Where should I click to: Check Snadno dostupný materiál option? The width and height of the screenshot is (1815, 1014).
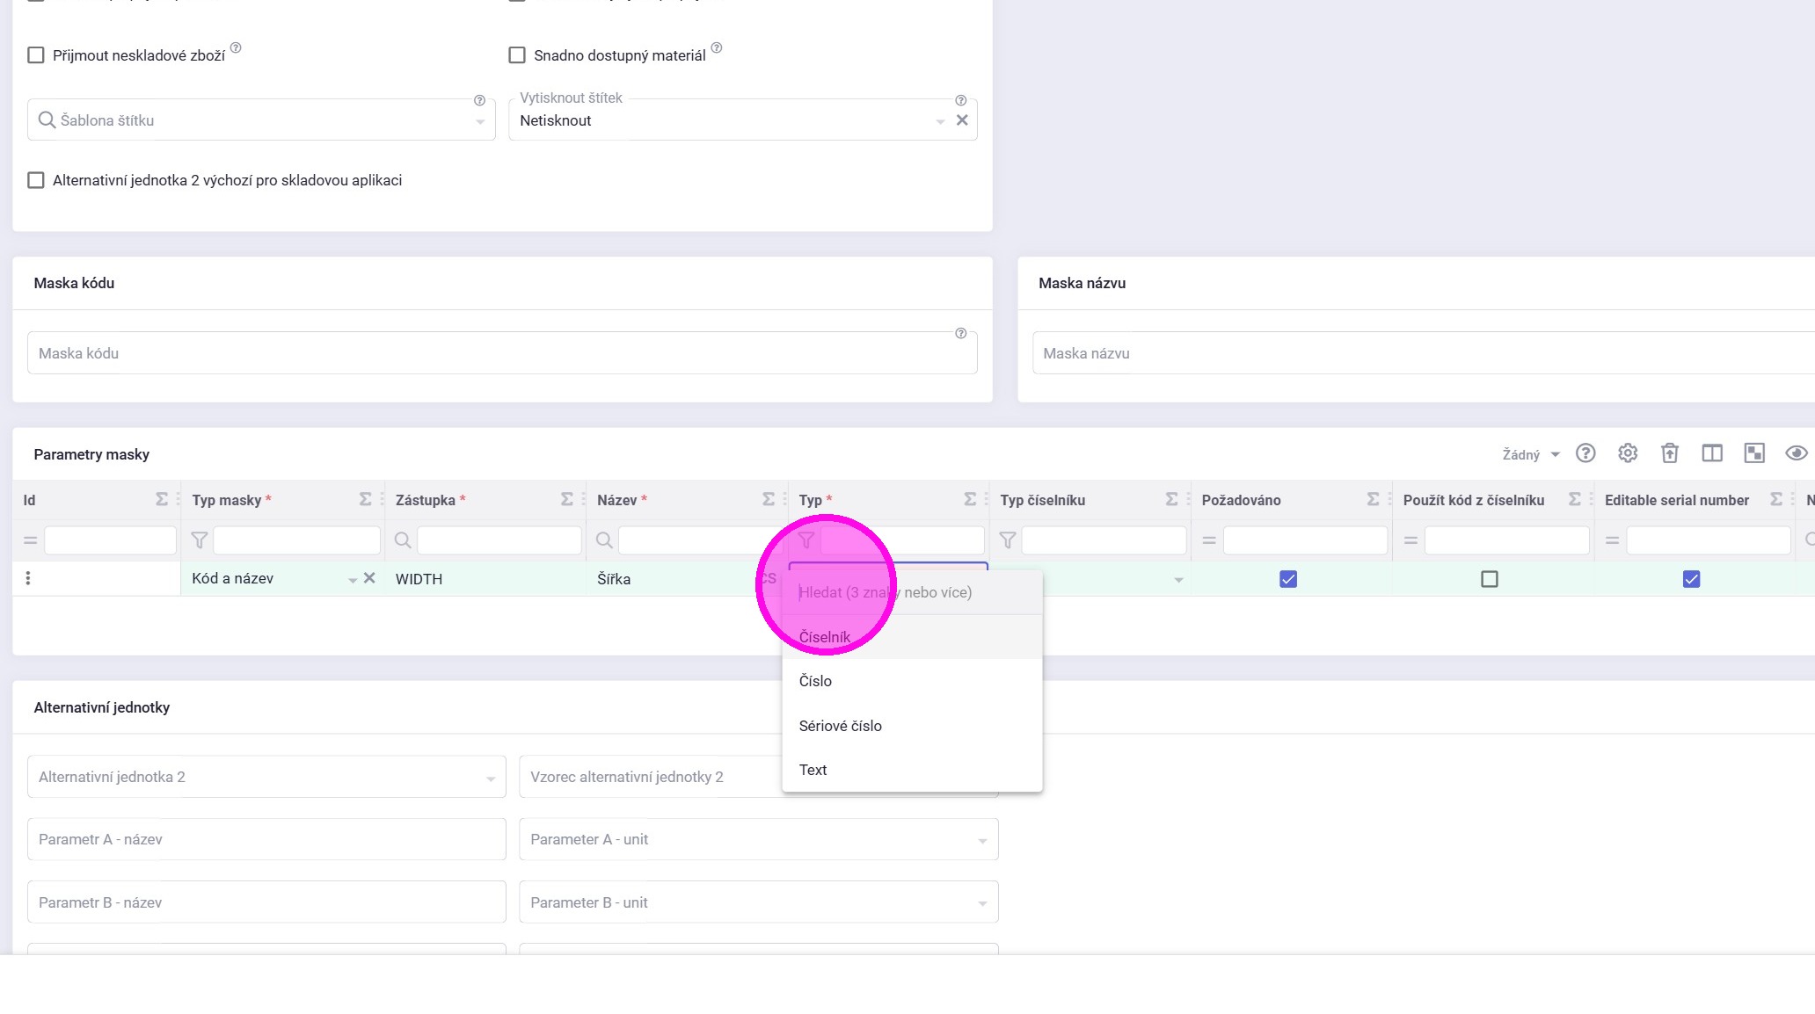[517, 55]
